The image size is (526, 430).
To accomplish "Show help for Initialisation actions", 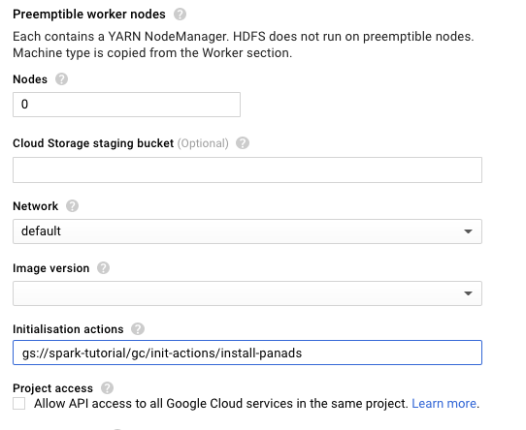I will click(x=138, y=329).
